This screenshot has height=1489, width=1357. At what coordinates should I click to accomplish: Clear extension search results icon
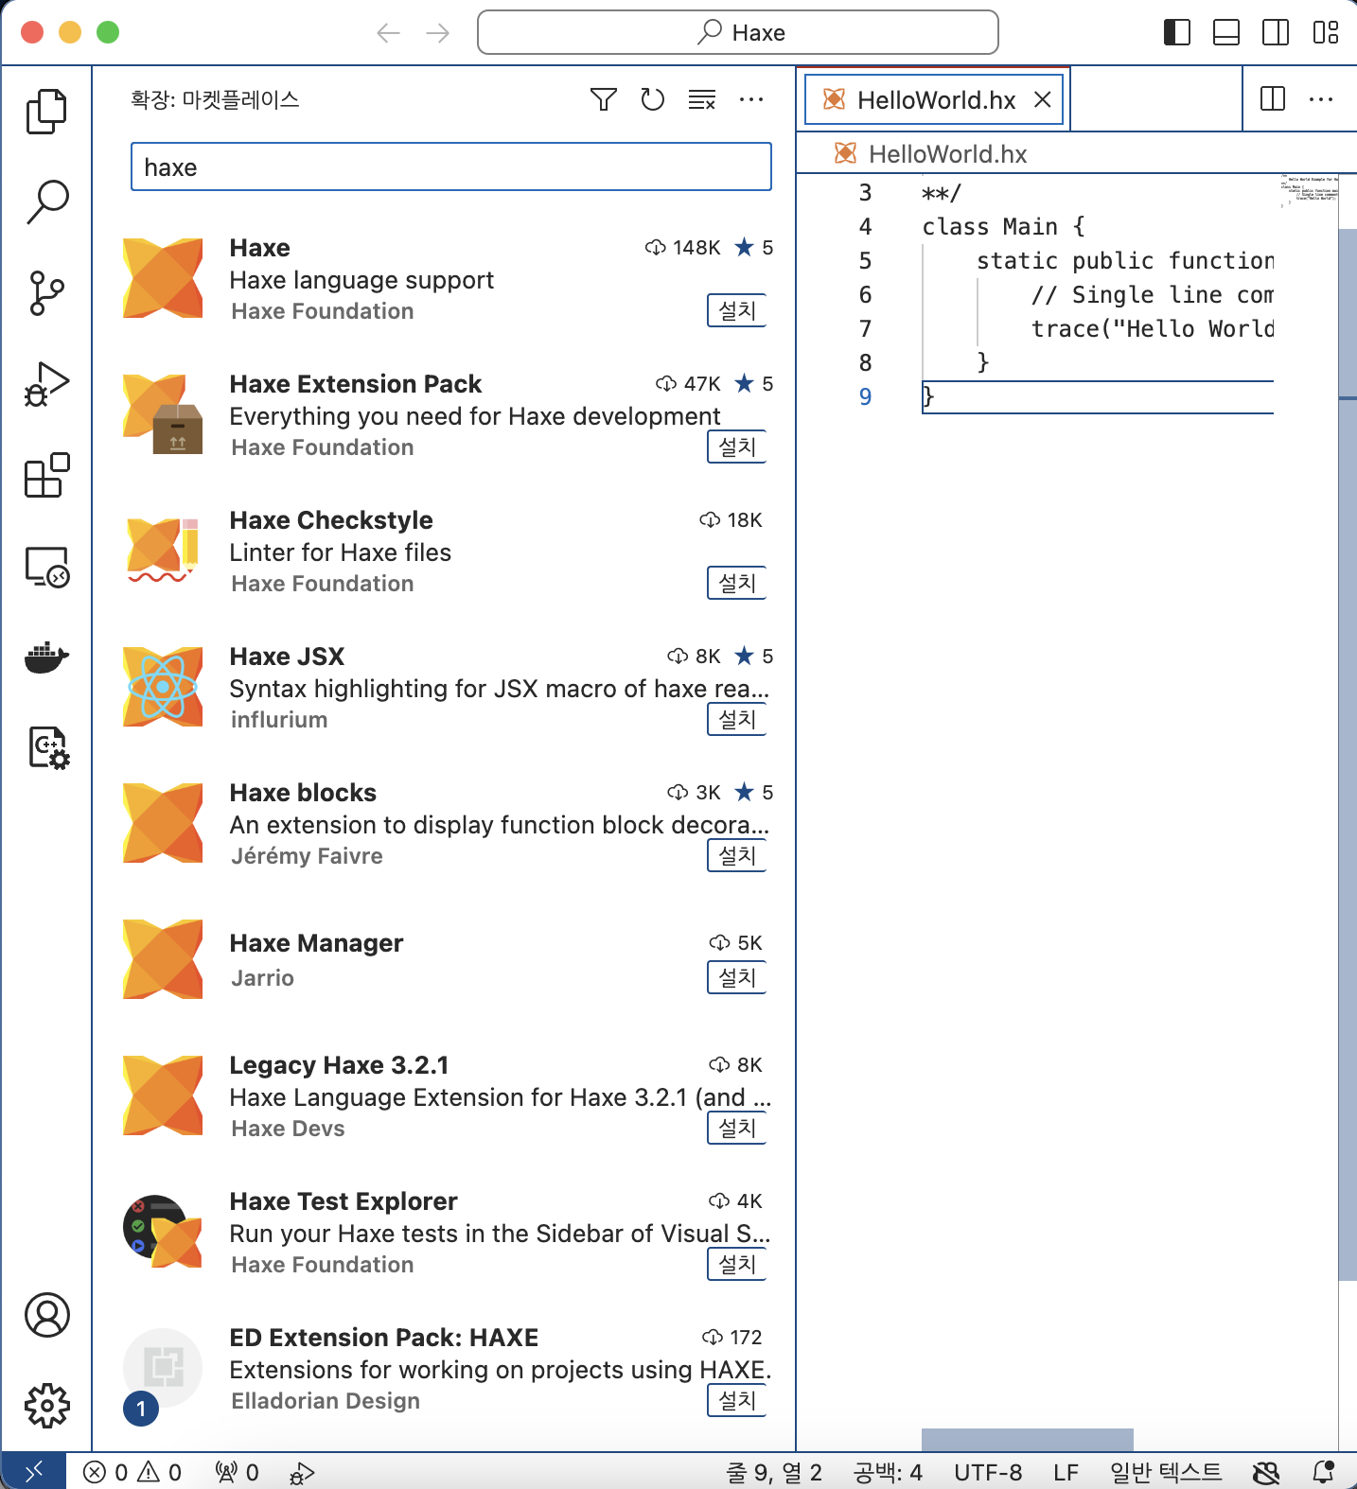702,99
